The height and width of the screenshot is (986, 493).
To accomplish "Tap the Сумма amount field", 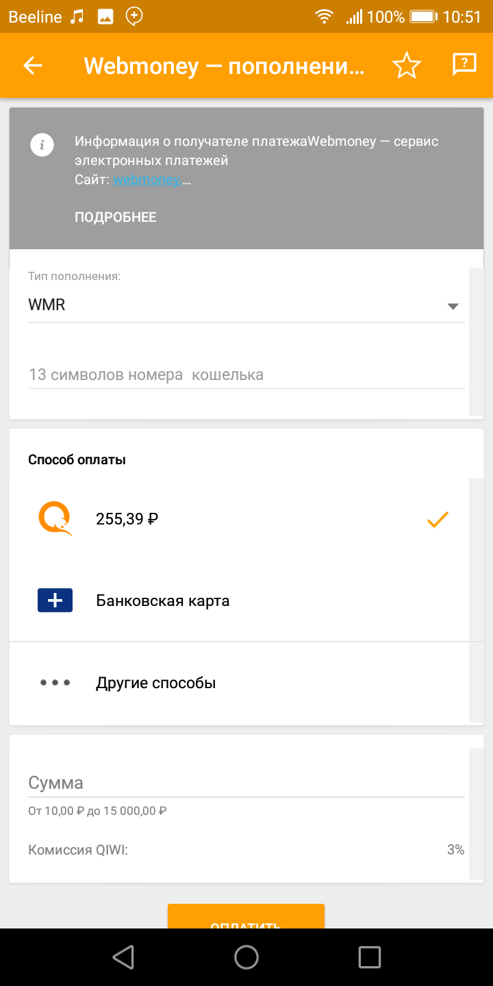I will [x=246, y=783].
